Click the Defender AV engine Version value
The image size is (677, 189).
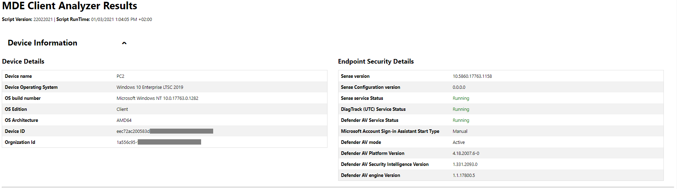pyautogui.click(x=463, y=175)
